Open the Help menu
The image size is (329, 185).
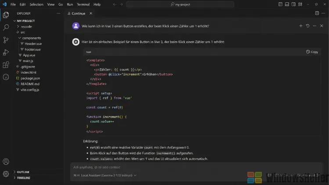(97, 4)
